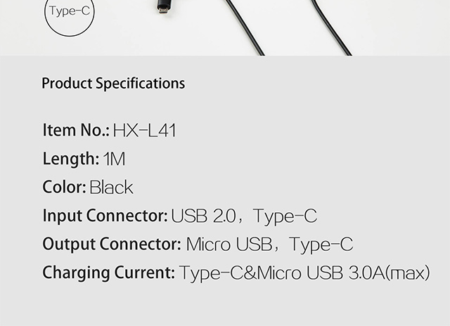Click the Product Specifications heading
Viewport: 450px width, 326px height.
113,84
